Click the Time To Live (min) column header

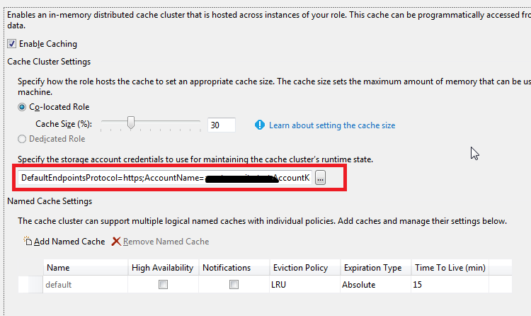[x=450, y=268]
